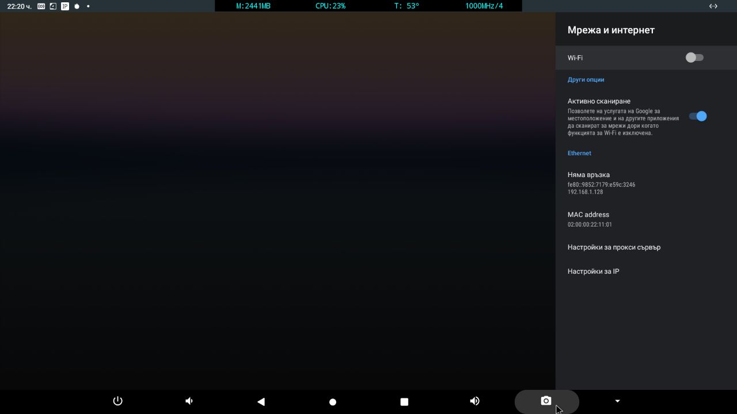Turn on the Wi-Fi switch
737x414 pixels.
(x=694, y=57)
